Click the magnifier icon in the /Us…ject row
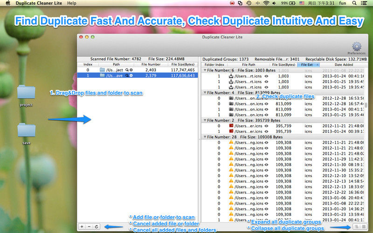This screenshot has height=233, width=373. click(x=127, y=70)
